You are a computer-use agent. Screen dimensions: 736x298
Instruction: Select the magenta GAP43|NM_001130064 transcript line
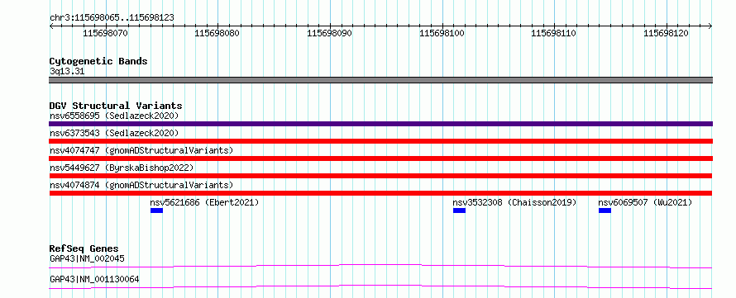(380, 286)
